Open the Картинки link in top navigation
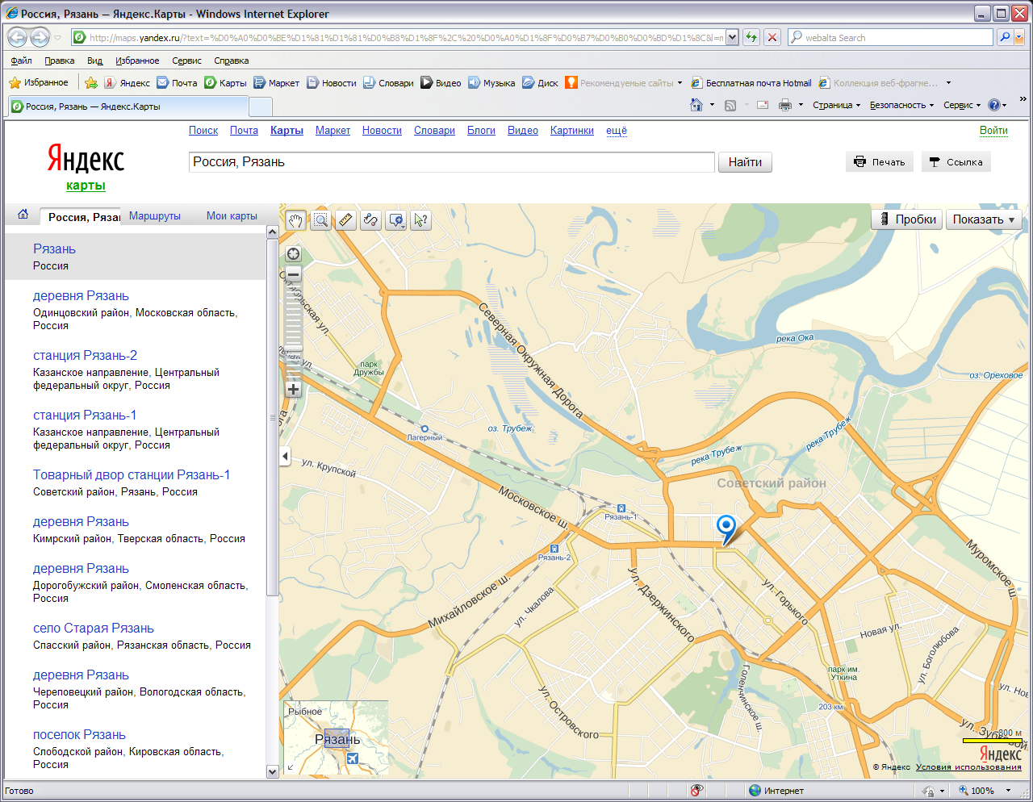Viewport: 1033px width, 802px height. coord(572,131)
